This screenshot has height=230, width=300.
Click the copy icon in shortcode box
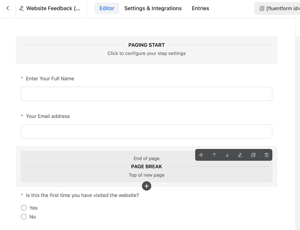pos(262,8)
